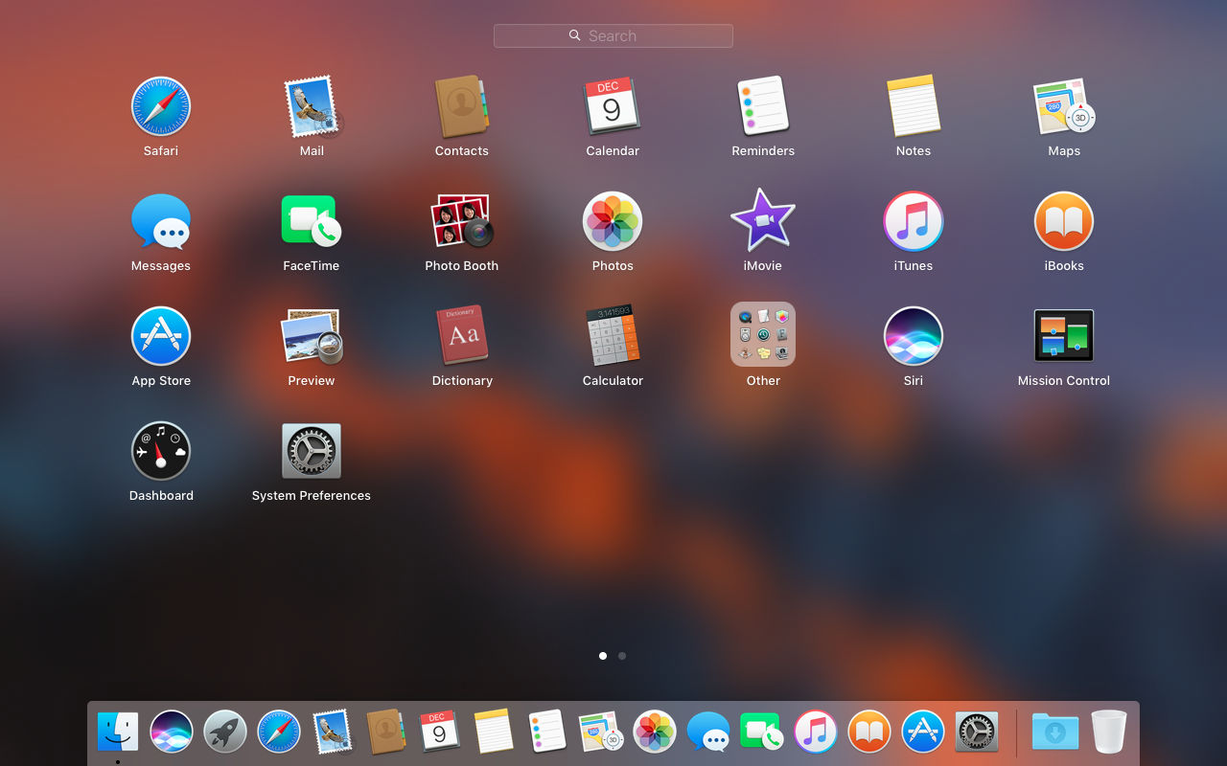Switch to the second Launchpad page dot
Viewport: 1227px width, 766px height.
(x=622, y=656)
